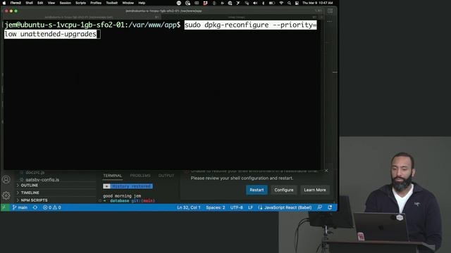451x253 pixels.
Task: Switch to the TERMINAL panel tab
Action: tap(113, 176)
